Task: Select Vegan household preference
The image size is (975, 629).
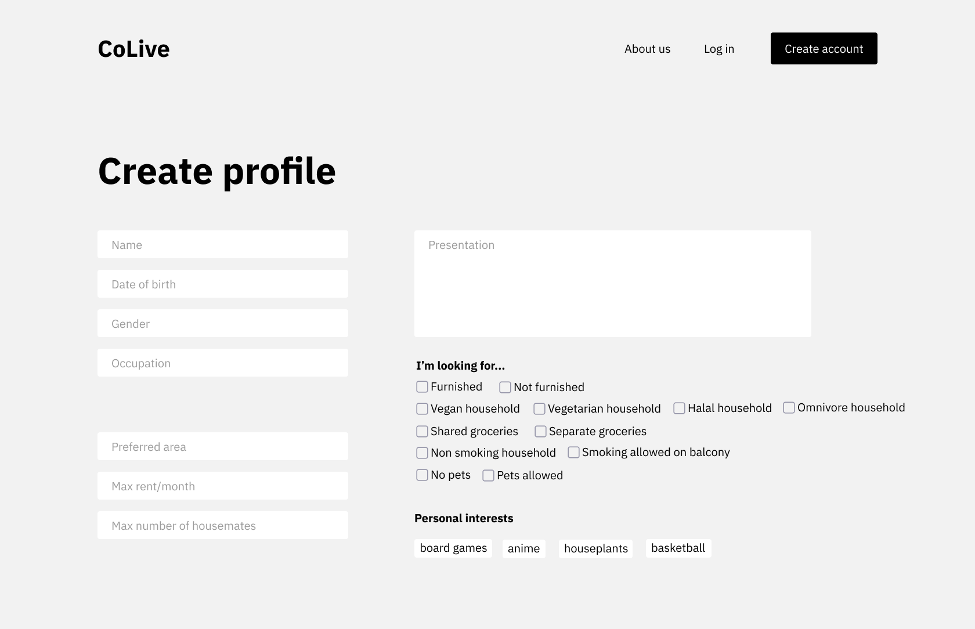Action: click(x=422, y=409)
